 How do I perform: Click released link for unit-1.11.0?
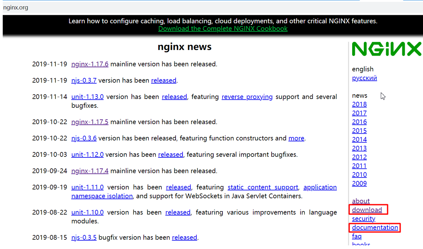click(x=179, y=187)
